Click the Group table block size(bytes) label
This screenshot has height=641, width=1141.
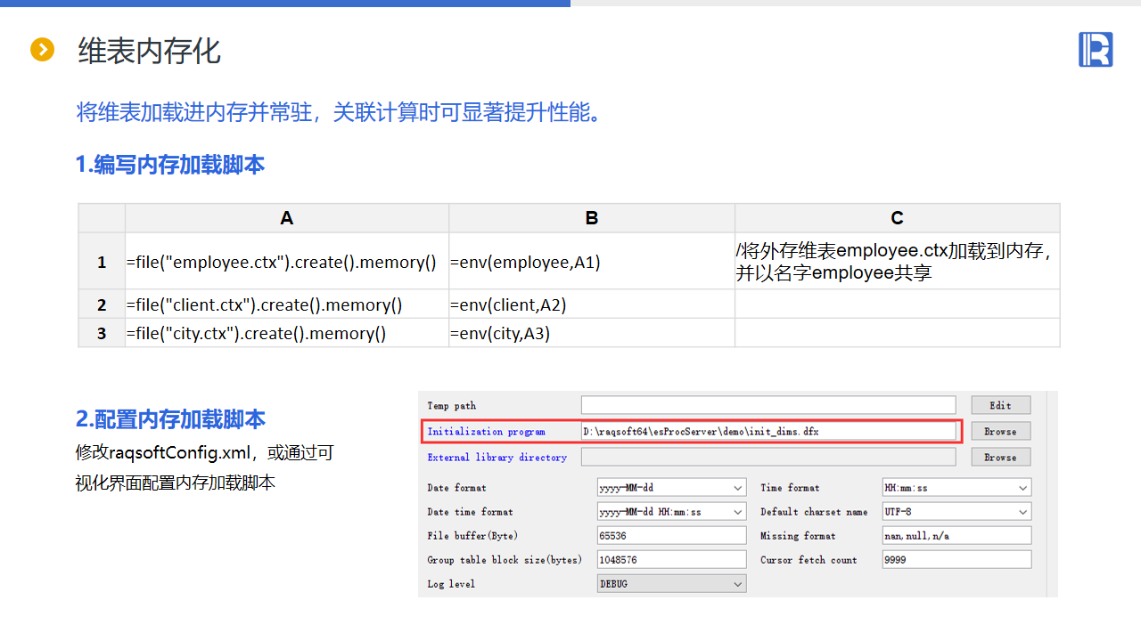click(x=505, y=560)
